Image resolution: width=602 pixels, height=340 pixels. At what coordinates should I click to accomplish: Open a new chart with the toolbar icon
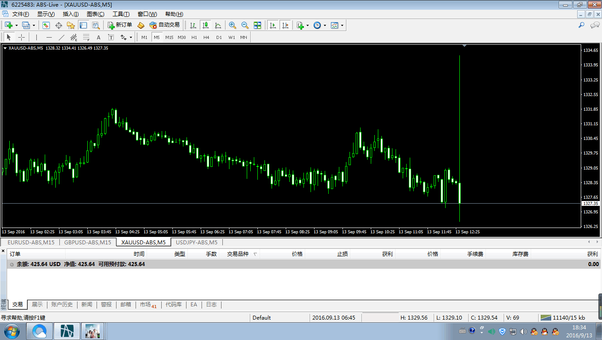click(8, 25)
